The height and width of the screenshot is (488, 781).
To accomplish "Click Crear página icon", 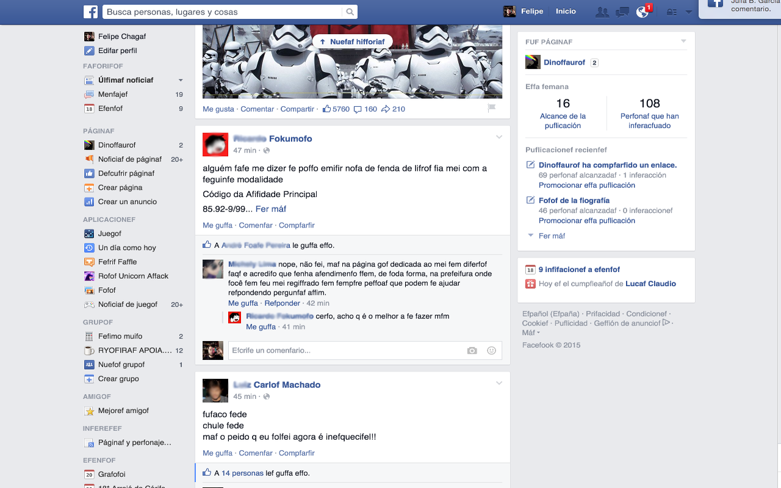I will tap(89, 188).
